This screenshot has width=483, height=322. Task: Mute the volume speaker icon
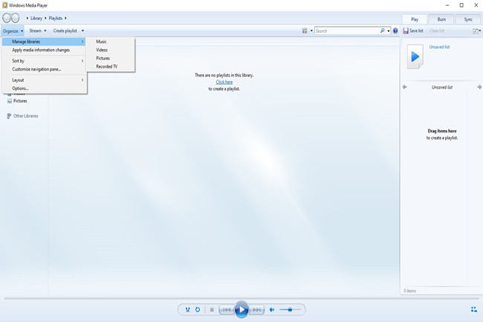tap(272, 309)
